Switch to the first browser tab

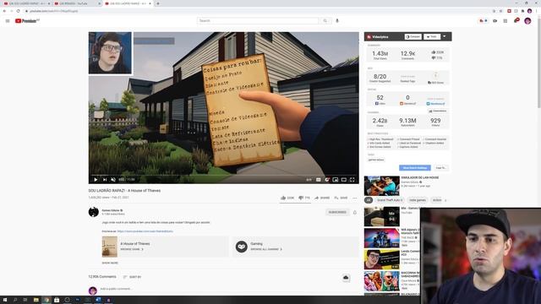[26, 3]
